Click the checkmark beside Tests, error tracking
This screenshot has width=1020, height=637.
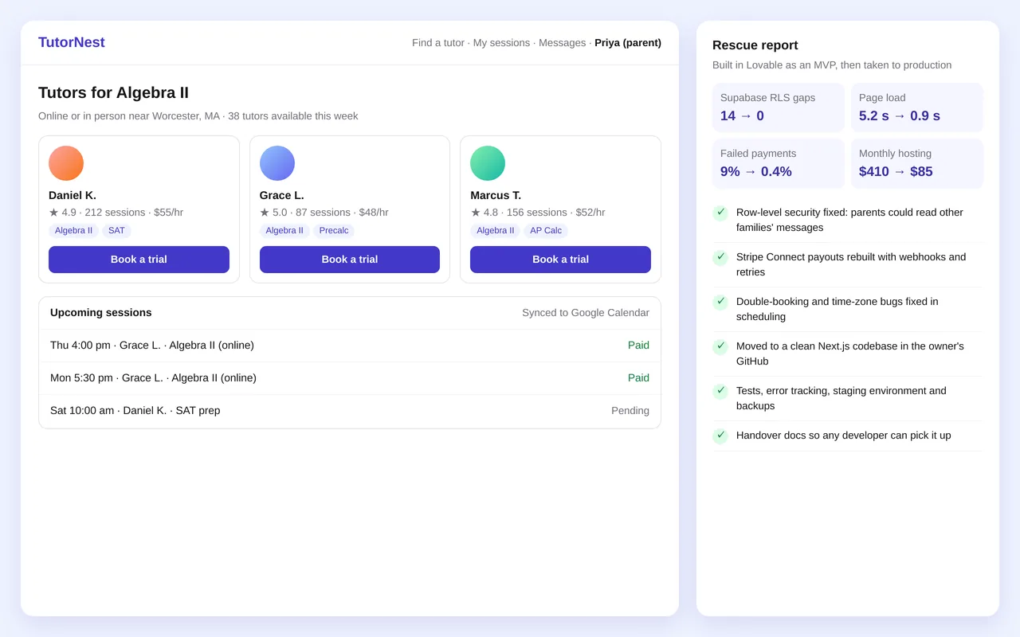[720, 391]
